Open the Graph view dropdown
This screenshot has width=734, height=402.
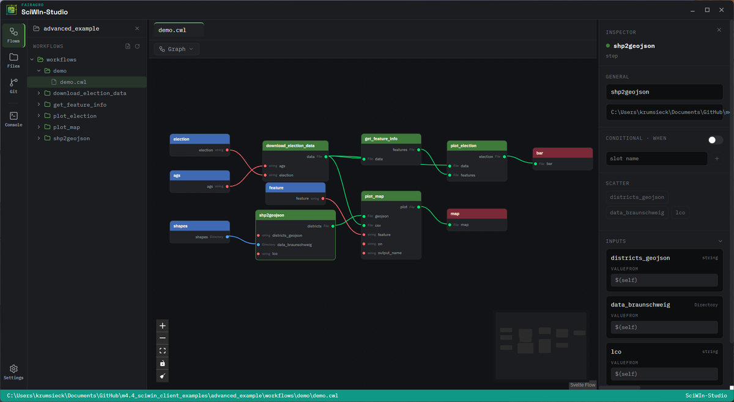(176, 49)
